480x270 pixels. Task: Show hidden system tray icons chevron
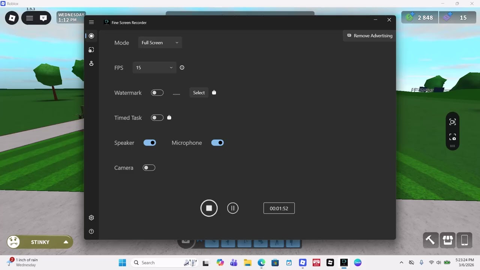coord(401,262)
